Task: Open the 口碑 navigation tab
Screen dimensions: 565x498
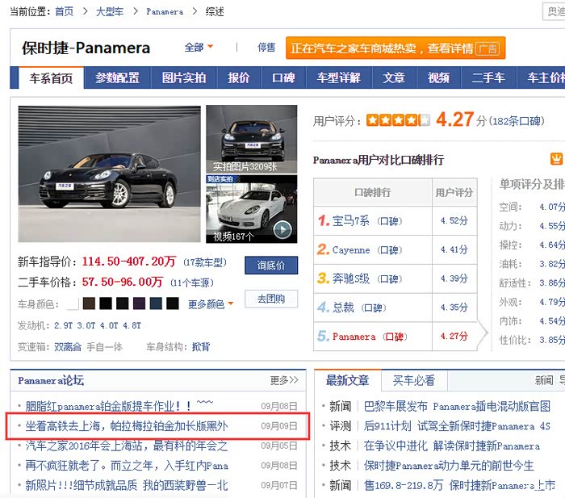Action: [x=283, y=78]
